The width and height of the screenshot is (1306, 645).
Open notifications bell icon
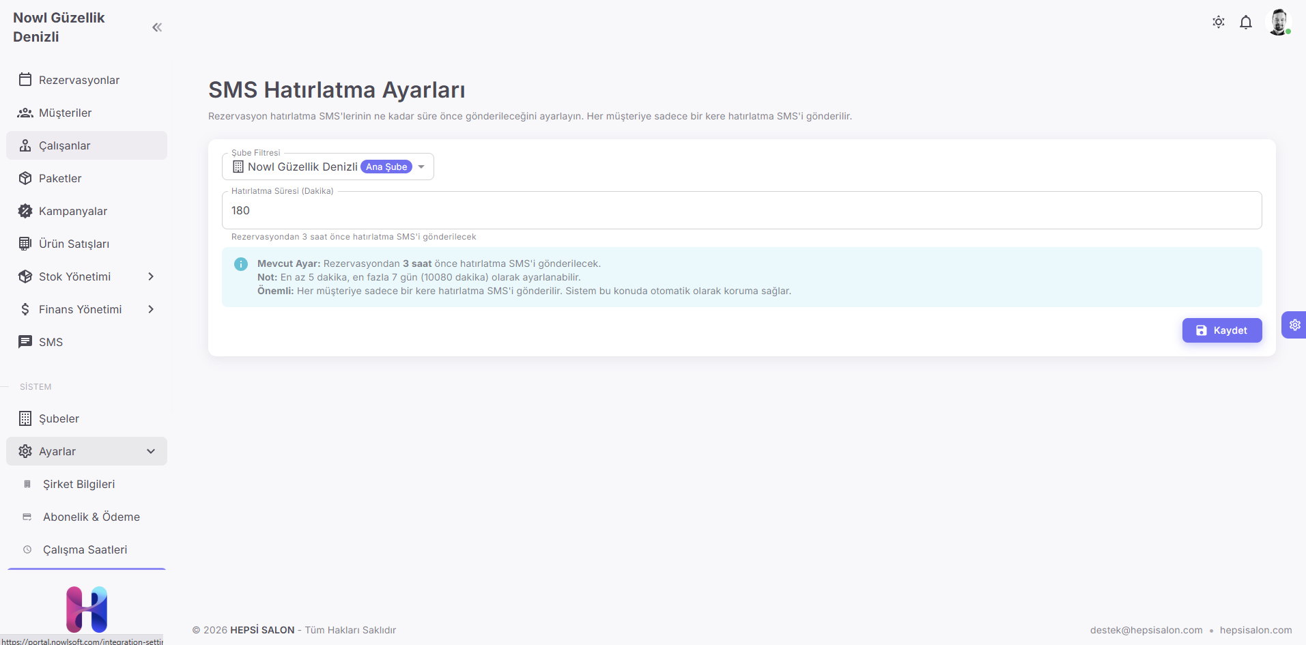click(1246, 23)
